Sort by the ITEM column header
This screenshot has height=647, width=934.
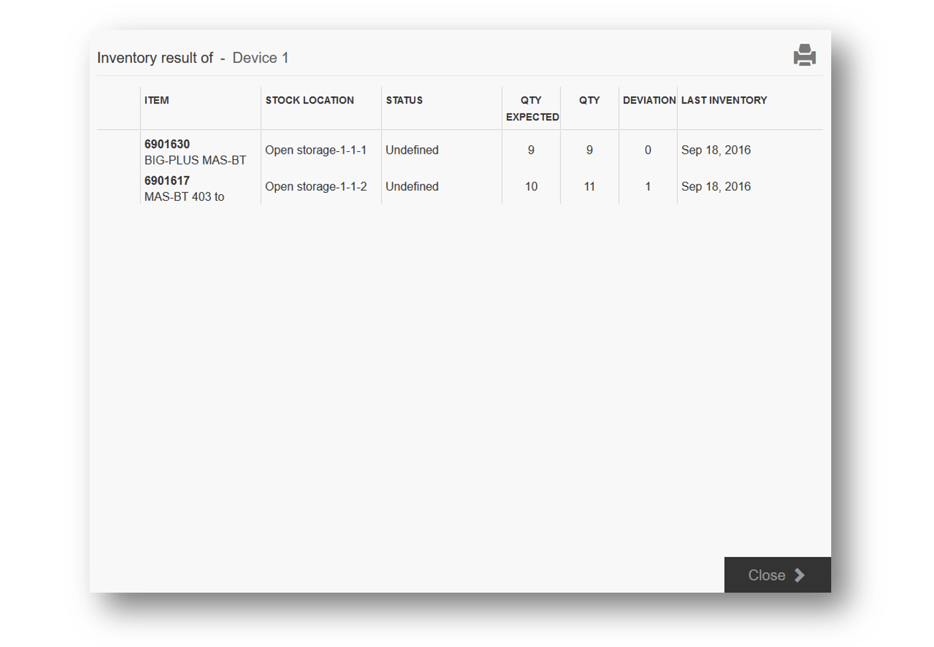pyautogui.click(x=157, y=101)
